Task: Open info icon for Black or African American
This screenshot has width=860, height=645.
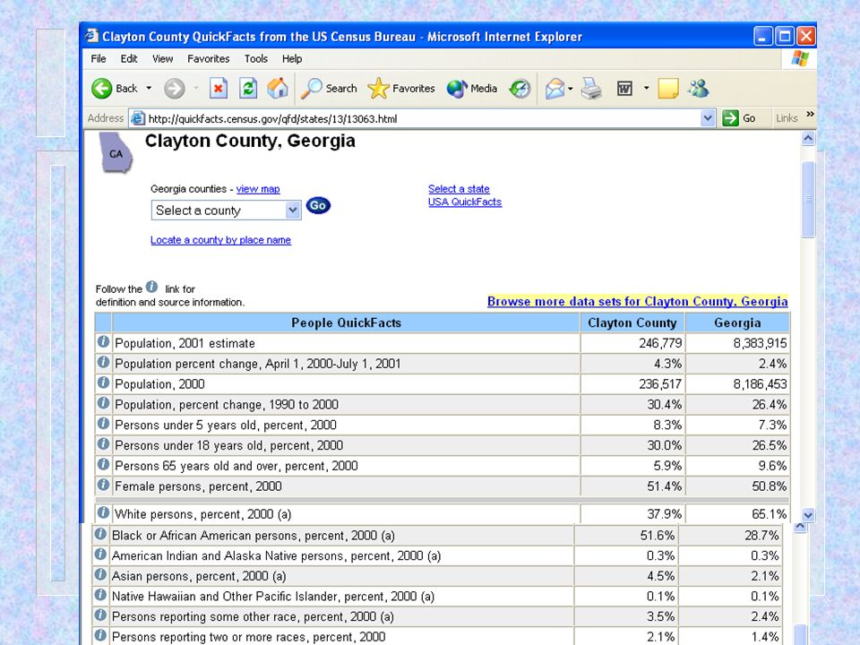Action: (x=100, y=534)
